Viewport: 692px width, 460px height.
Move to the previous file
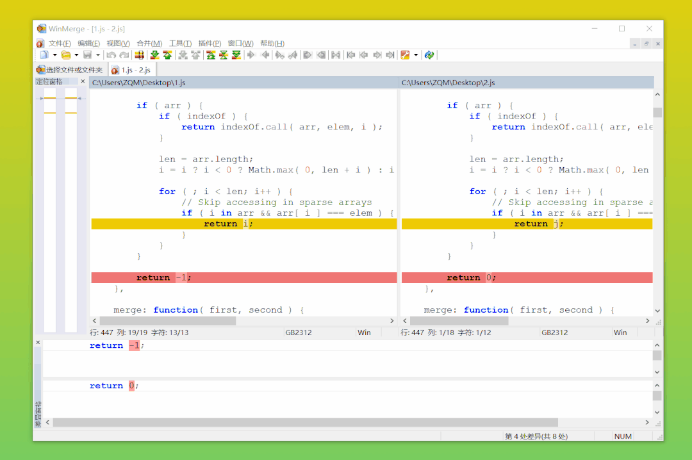pyautogui.click(x=364, y=54)
